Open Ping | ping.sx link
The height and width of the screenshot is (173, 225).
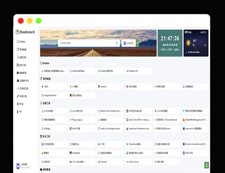click(82, 120)
